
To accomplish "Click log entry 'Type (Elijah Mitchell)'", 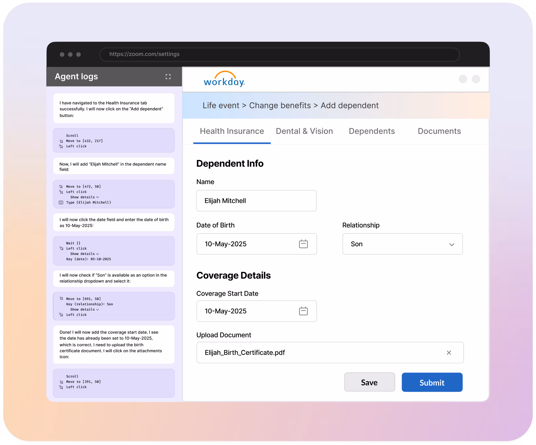I will pyautogui.click(x=89, y=203).
